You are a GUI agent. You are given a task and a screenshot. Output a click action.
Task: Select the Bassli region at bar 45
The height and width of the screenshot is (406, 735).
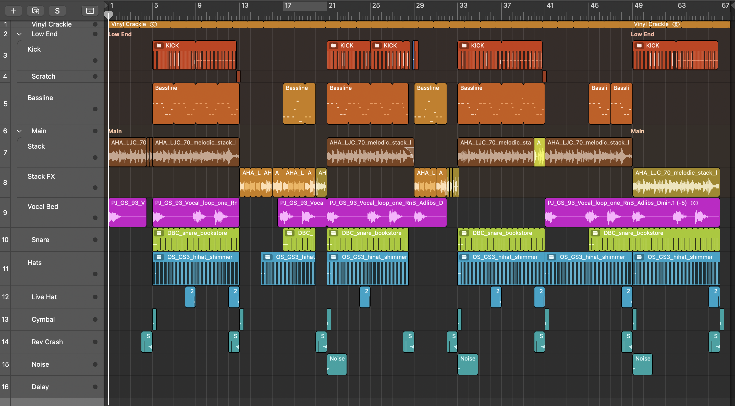coord(599,104)
